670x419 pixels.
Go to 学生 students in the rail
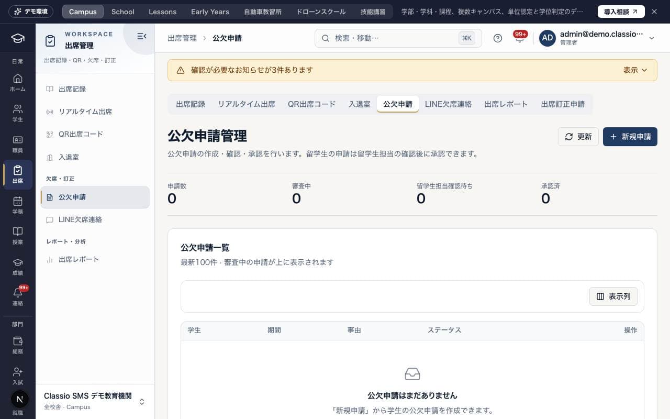tap(18, 113)
